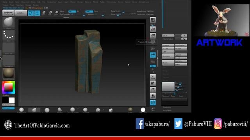Image resolution: width=250 pixels, height=140 pixels.
Task: Open the /akapaburo/ Facebook link
Action: tap(153, 124)
